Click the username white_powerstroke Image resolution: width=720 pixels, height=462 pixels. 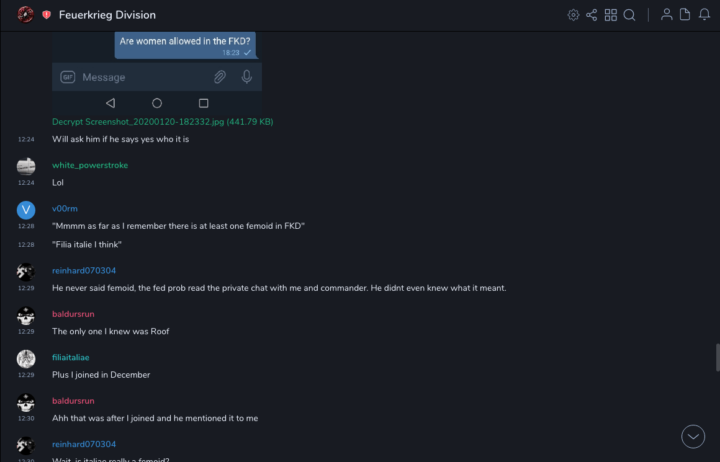pos(90,166)
